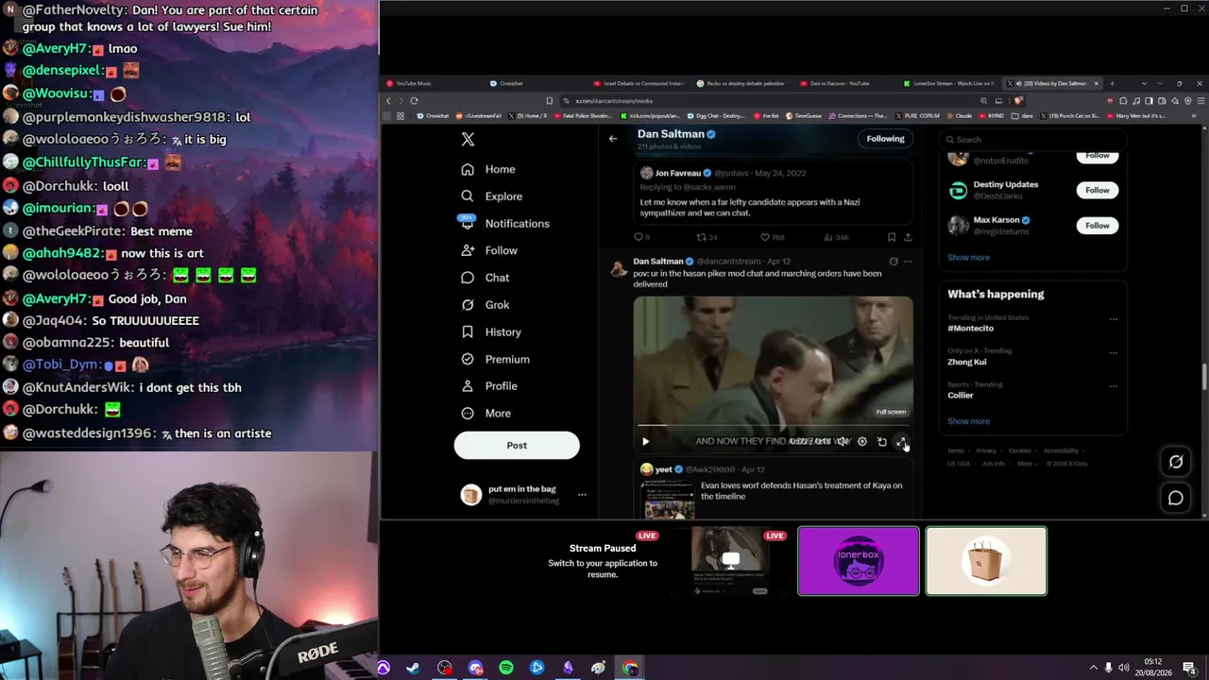The image size is (1209, 680).
Task: Open a new browser tab
Action: coord(1112,83)
